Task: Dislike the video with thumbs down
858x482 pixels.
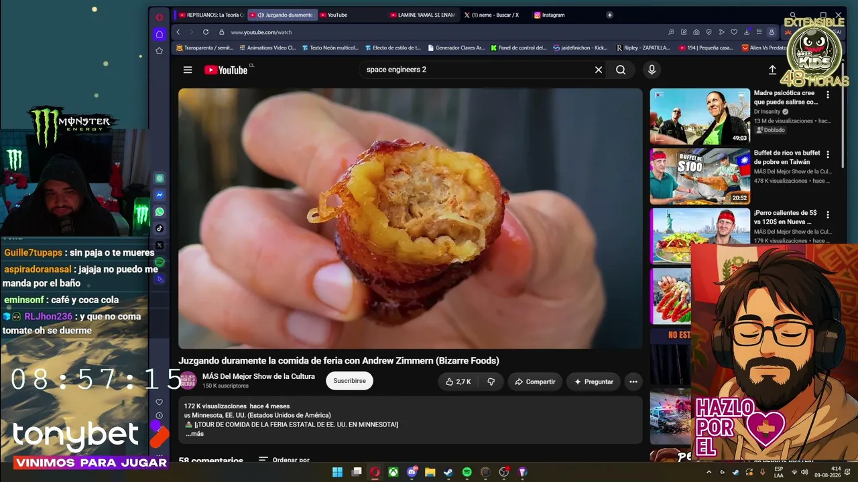Action: point(491,382)
